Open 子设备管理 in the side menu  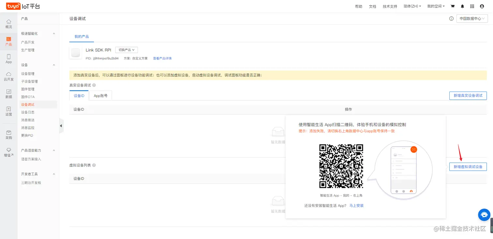[x=29, y=82]
